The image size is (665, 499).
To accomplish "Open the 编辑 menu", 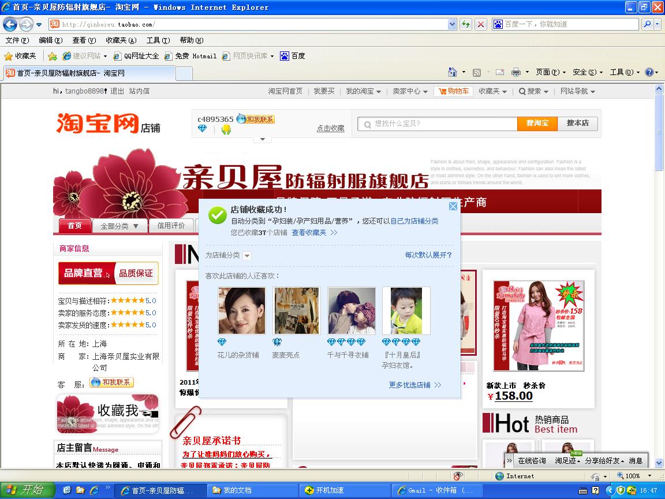I will tap(50, 40).
